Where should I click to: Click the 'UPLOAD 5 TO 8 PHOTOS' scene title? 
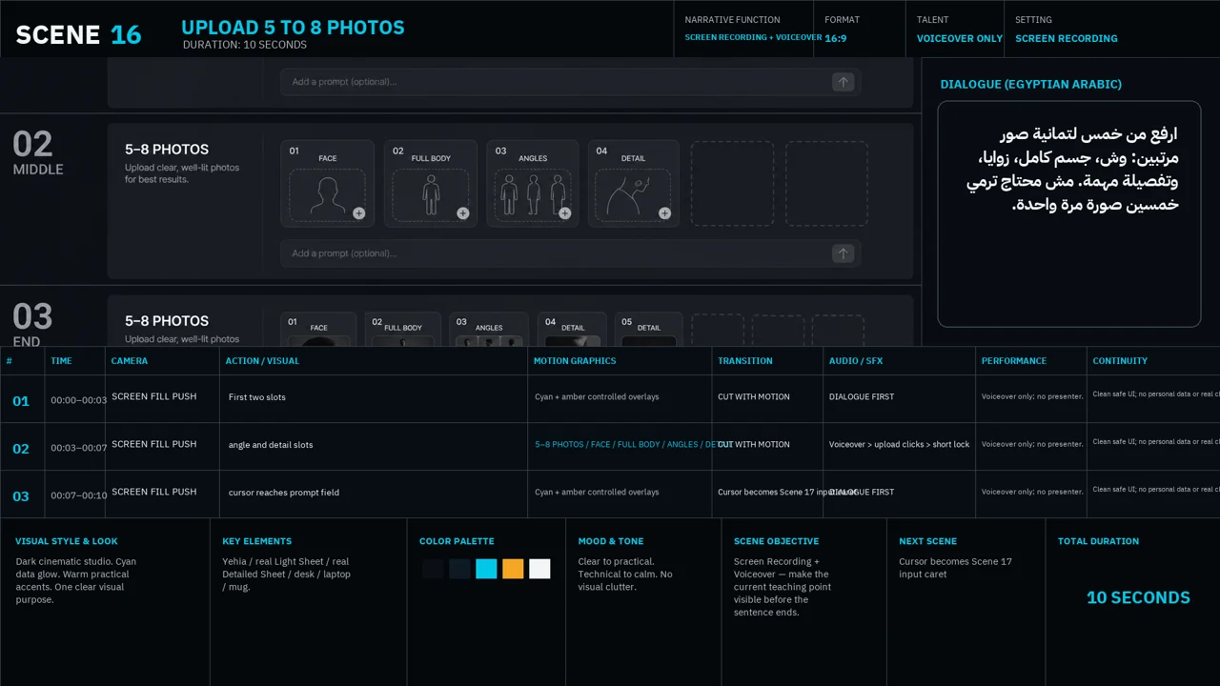(x=293, y=28)
